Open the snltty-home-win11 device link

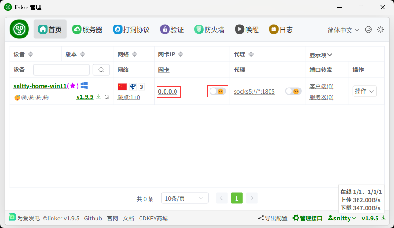click(40, 86)
